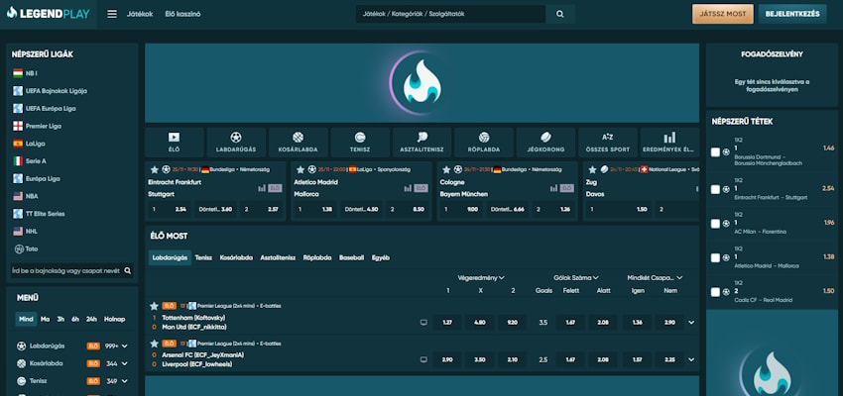Open the Élő kaszinó top menu
Viewport: 843px width, 396px height.
pos(182,14)
